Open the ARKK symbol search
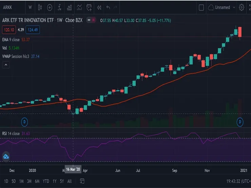 click(7, 7)
